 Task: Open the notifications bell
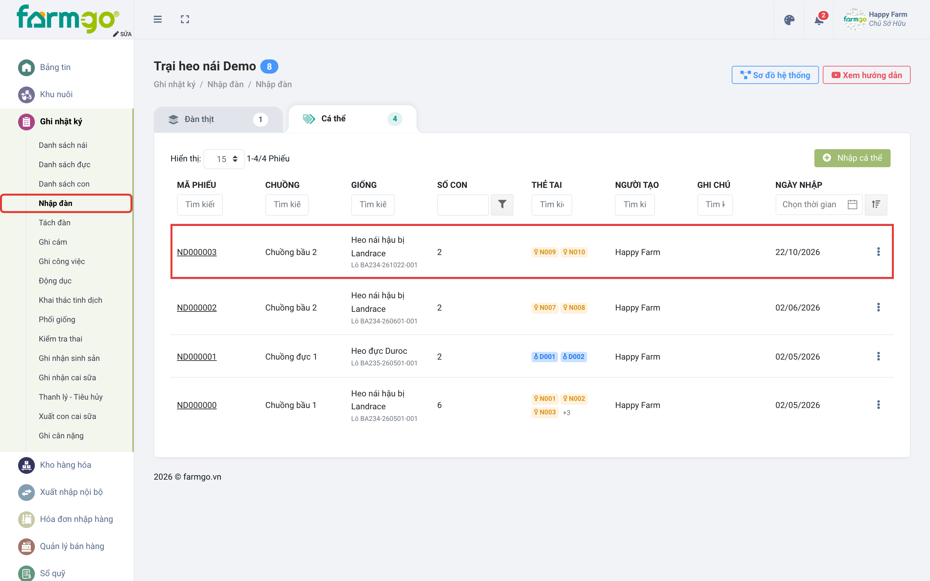pos(819,20)
